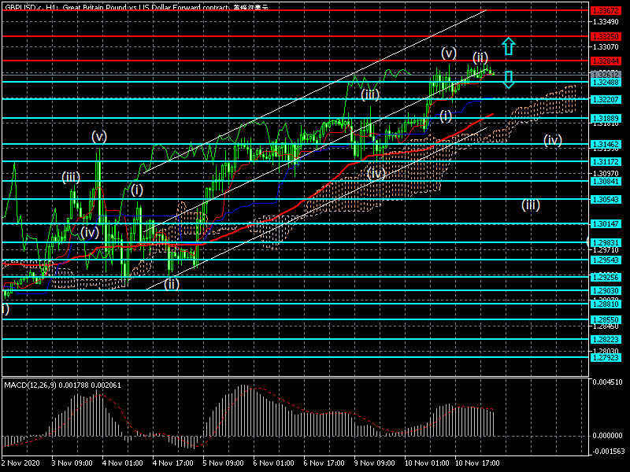Select the projected (iv) wave label at far right
The height and width of the screenshot is (472, 630).
[552, 140]
